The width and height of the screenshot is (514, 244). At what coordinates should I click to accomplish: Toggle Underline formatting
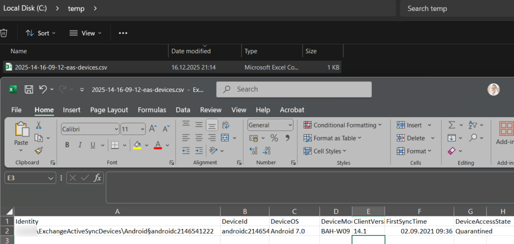click(92, 145)
